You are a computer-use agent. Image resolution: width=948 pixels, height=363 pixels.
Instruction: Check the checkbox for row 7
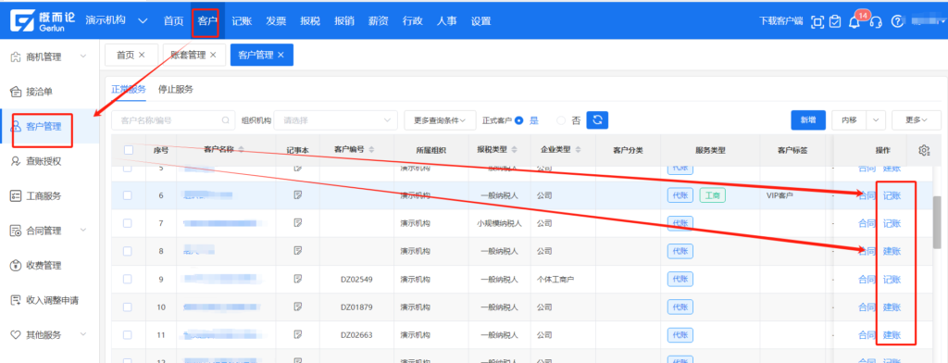pyautogui.click(x=128, y=223)
